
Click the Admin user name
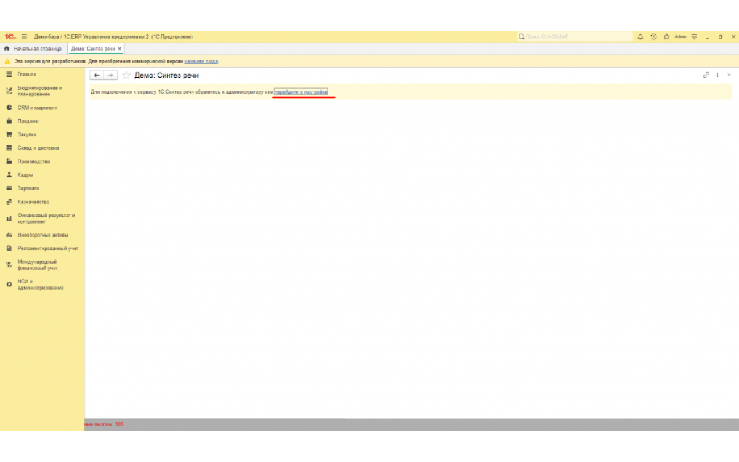(x=680, y=37)
